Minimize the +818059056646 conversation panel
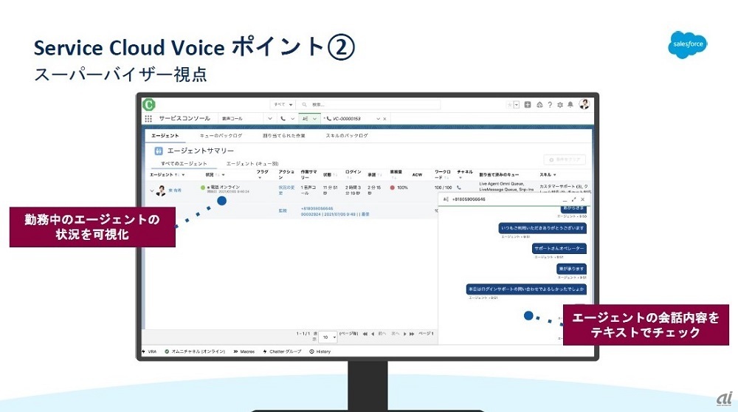 click(x=565, y=199)
